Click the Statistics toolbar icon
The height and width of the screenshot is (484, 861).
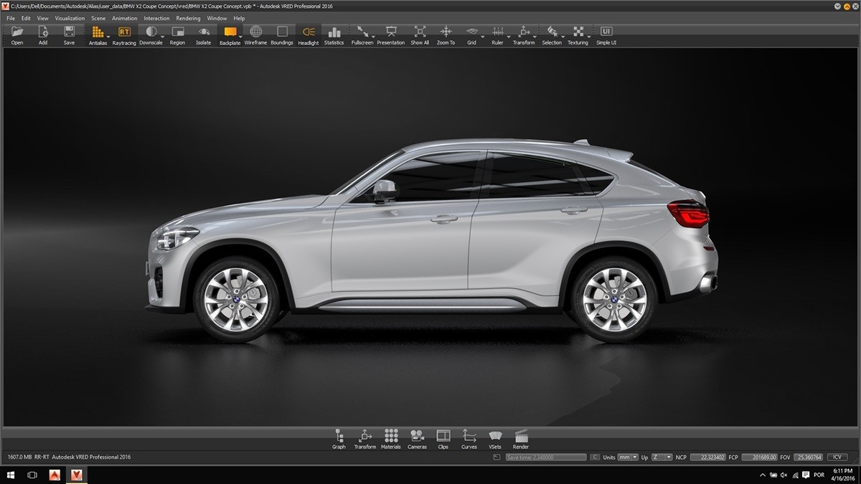[334, 32]
